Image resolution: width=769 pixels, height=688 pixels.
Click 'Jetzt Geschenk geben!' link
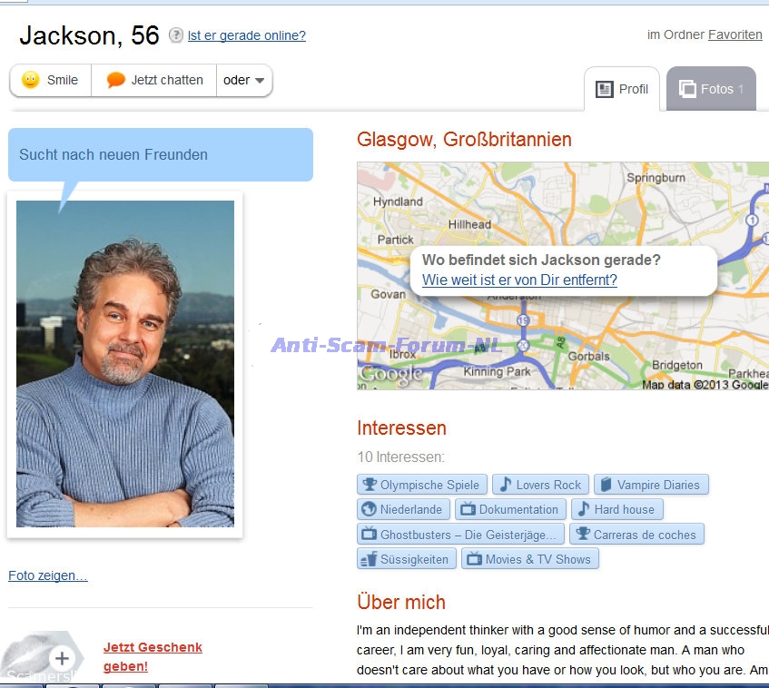(x=153, y=657)
